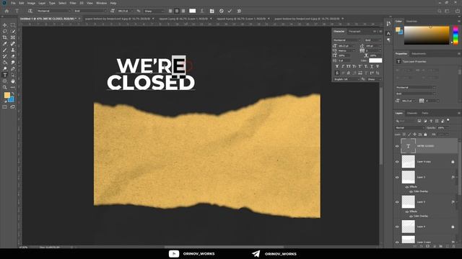Click the 3D text button in options bar

(x=239, y=11)
